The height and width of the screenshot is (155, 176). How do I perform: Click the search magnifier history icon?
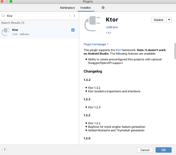(x=3, y=16)
